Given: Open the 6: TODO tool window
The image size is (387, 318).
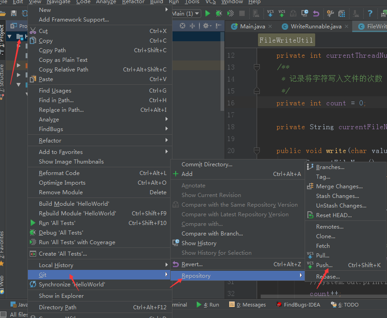Looking at the screenshot, I should pyautogui.click(x=344, y=305).
